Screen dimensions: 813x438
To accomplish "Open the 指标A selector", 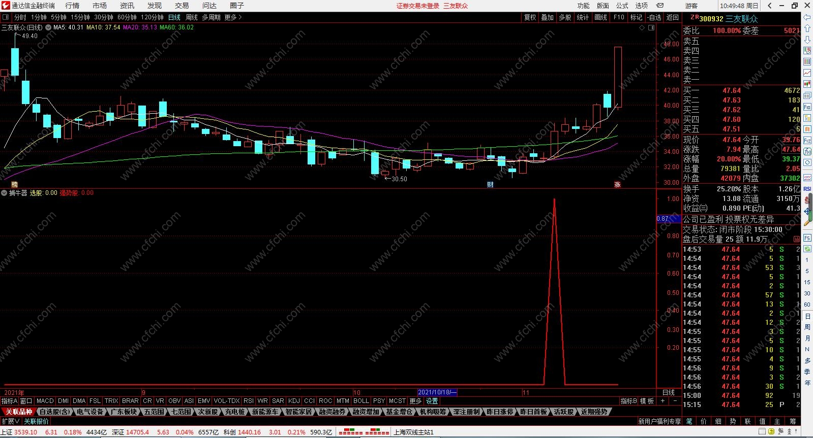I will (9, 401).
